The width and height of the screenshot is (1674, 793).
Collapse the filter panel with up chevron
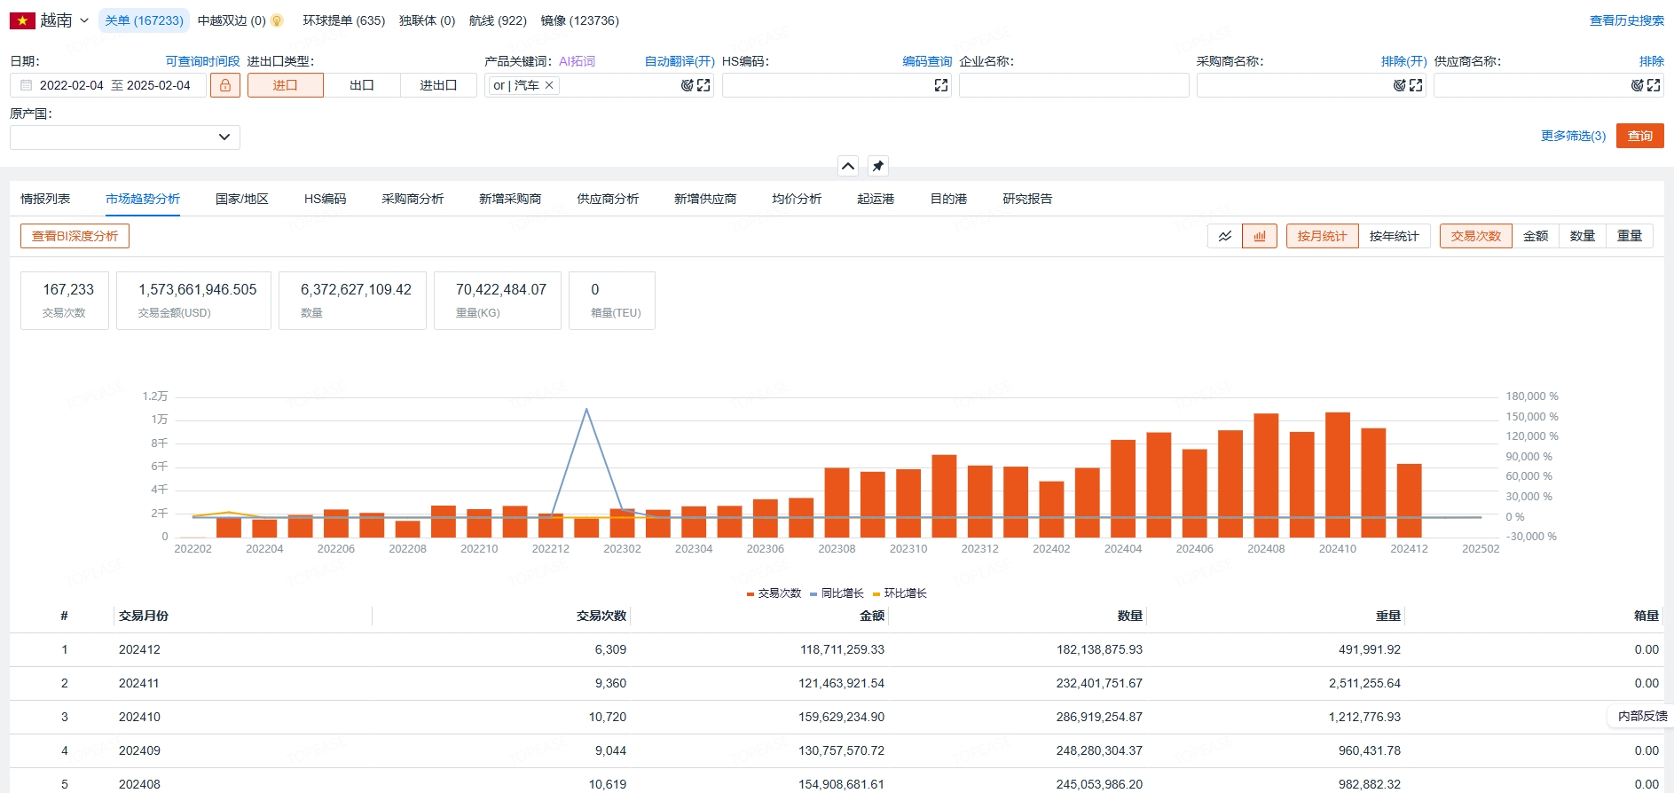point(848,166)
